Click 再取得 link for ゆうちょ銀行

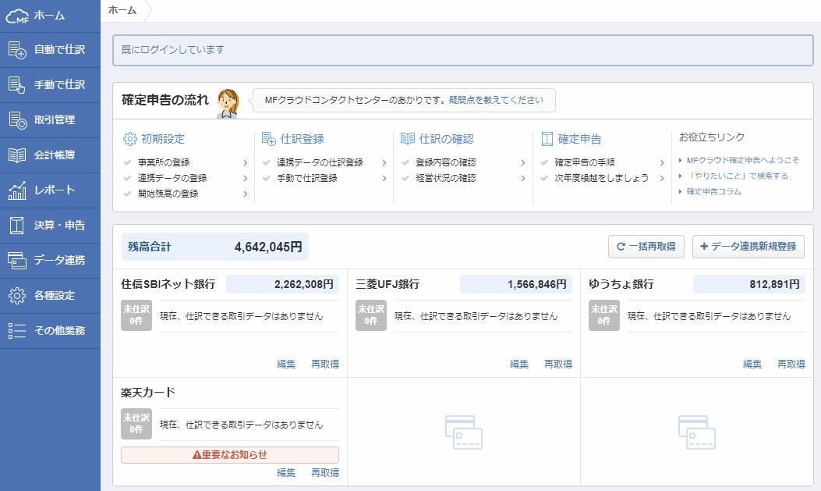(791, 365)
